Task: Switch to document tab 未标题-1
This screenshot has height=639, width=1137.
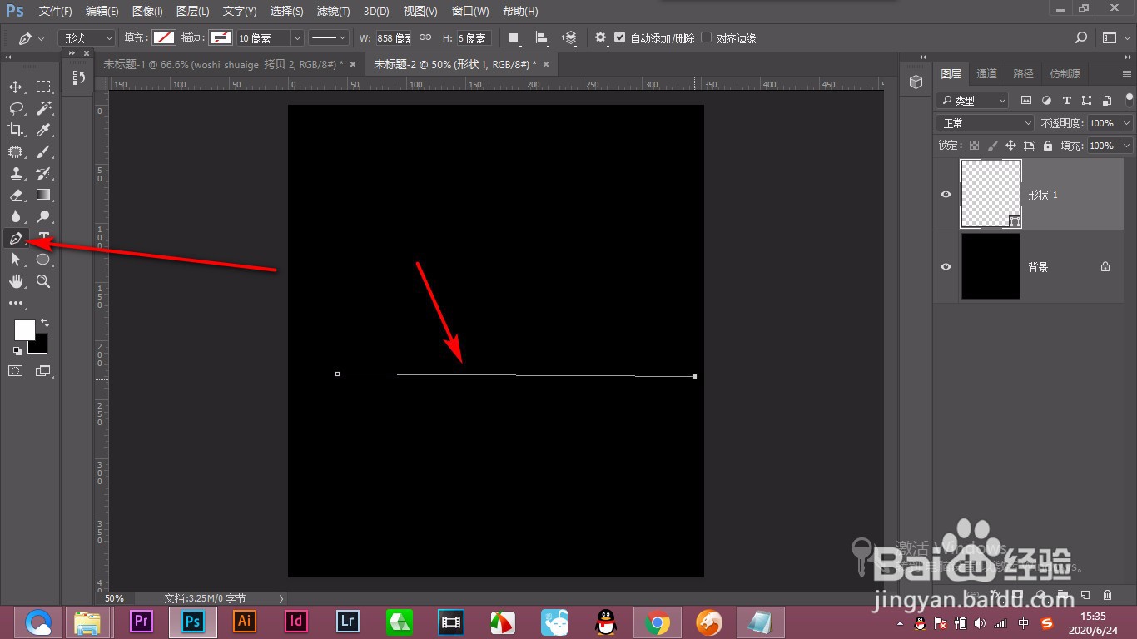Action: (223, 64)
